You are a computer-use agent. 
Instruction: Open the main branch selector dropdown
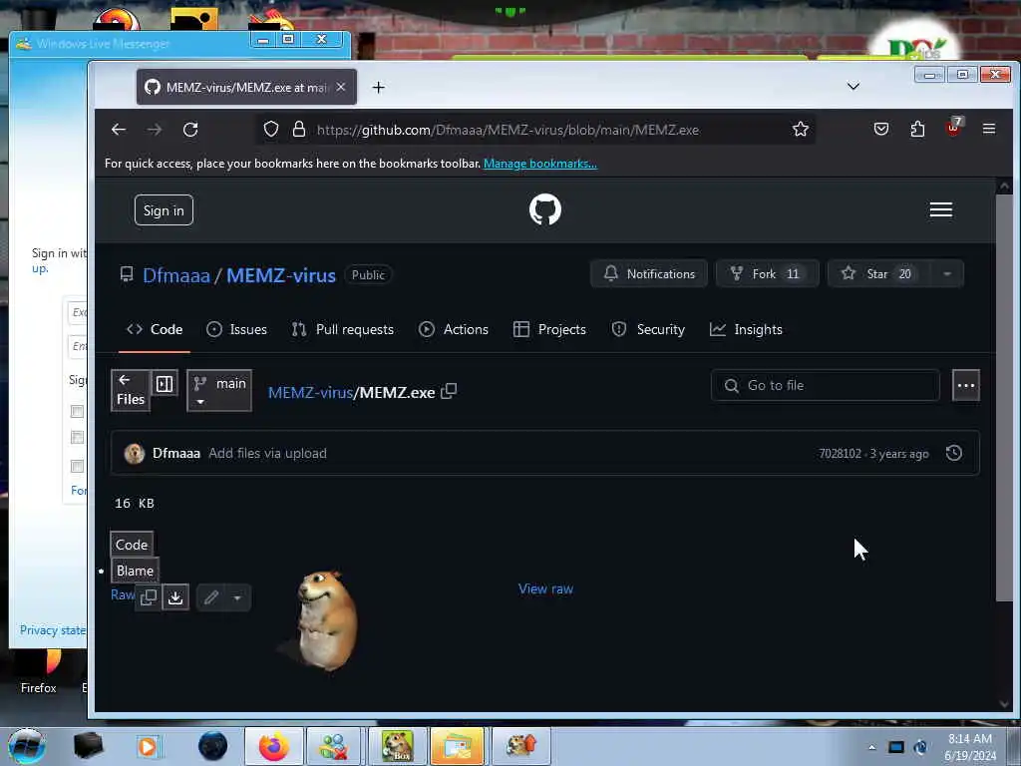coord(219,391)
